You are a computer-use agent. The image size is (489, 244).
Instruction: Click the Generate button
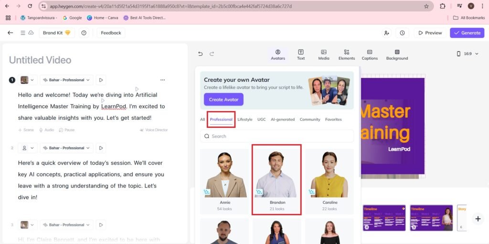467,33
